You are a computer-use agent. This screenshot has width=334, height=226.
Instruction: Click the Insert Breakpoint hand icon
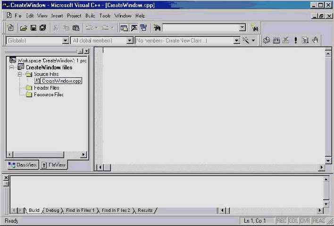[315, 41]
